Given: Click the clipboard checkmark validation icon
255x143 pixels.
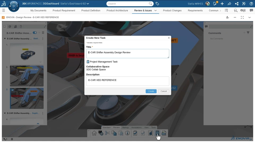Looking at the screenshot, I should pos(135,133).
